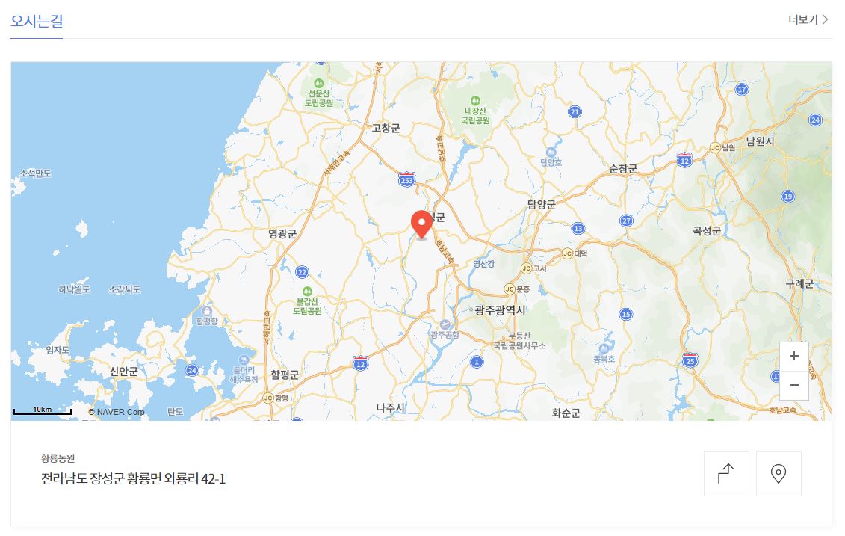Click the 광주광역시 city label

[x=500, y=310]
